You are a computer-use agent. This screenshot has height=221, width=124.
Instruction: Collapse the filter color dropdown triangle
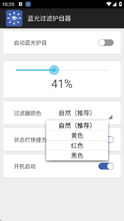110,117
